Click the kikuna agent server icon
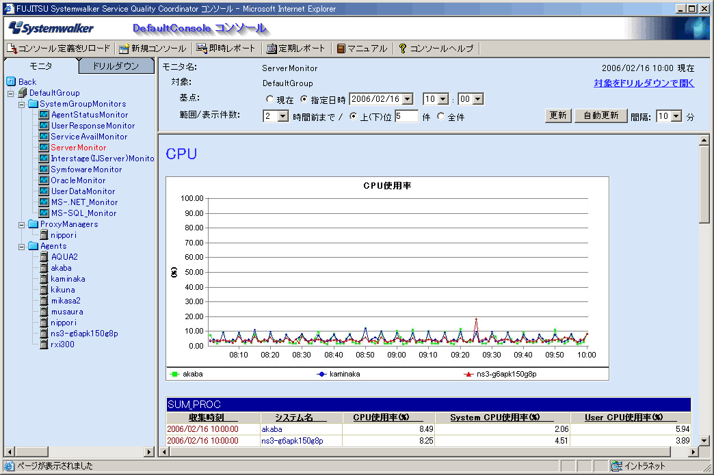 pos(44,289)
